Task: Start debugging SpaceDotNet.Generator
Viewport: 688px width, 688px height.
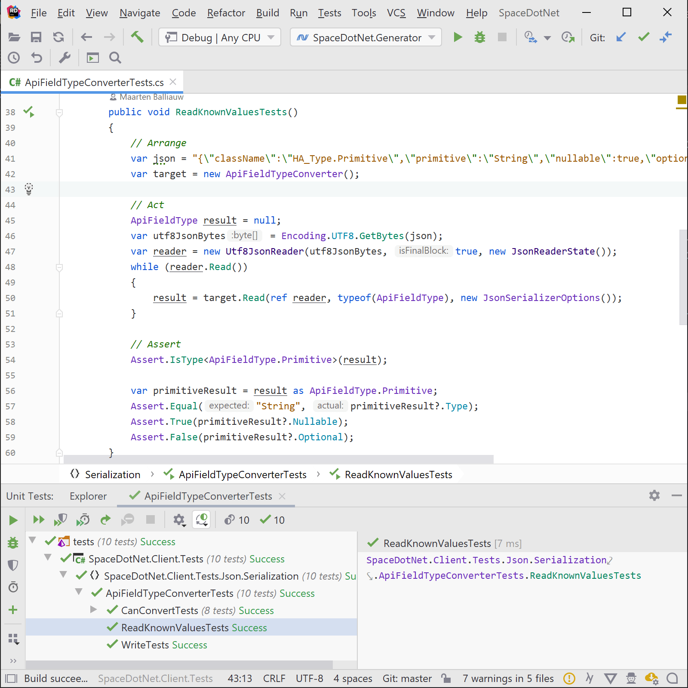Action: [x=479, y=37]
